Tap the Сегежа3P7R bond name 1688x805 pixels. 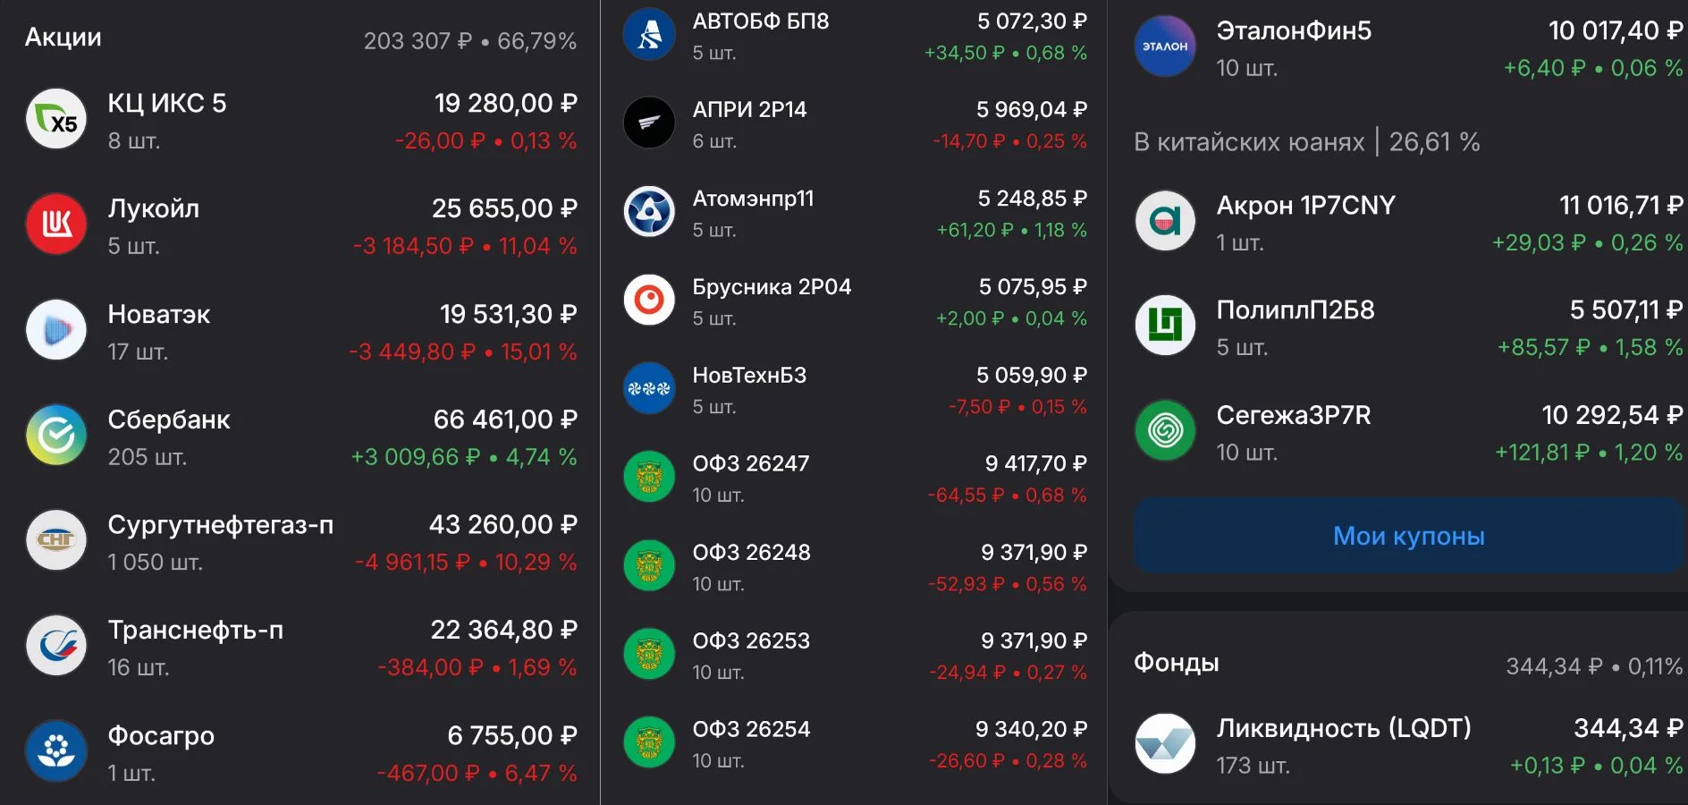point(1294,415)
